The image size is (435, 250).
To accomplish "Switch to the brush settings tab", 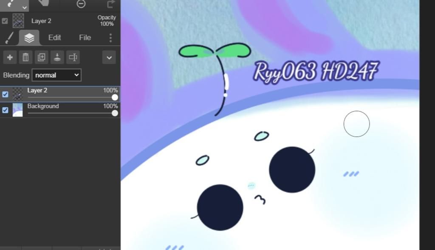I will pos(9,38).
